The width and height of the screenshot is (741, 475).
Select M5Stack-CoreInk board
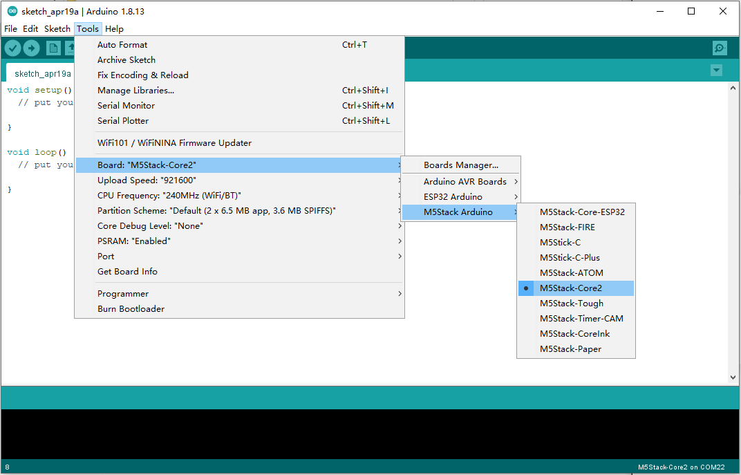coord(576,334)
